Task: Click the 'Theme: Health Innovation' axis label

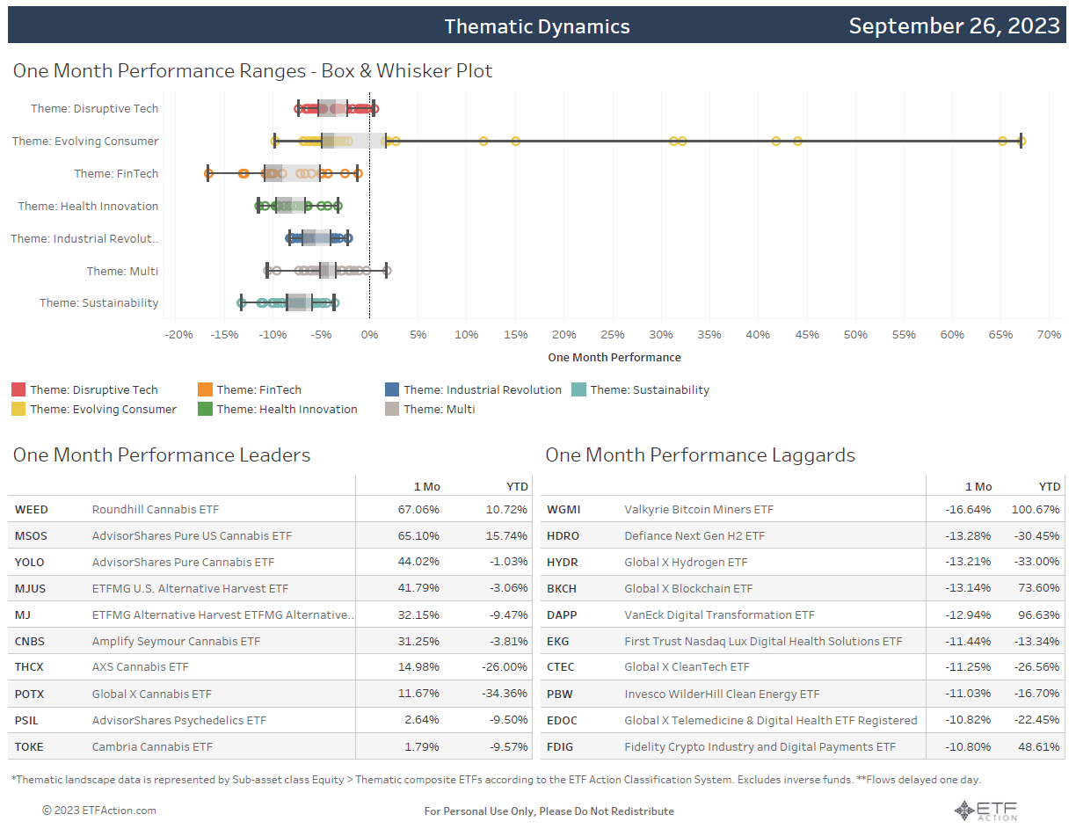Action: pyautogui.click(x=89, y=207)
